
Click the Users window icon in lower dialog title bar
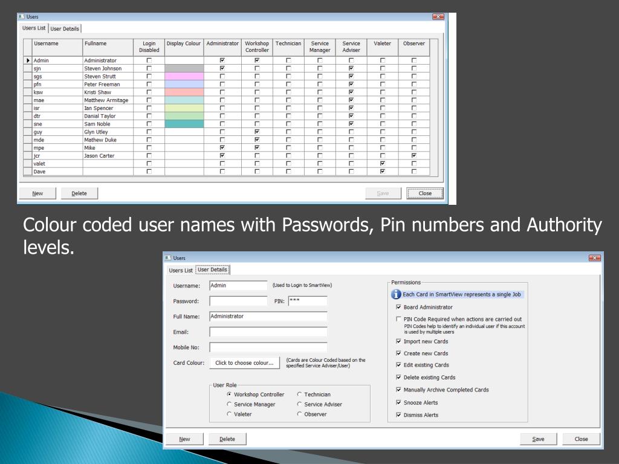coord(168,257)
